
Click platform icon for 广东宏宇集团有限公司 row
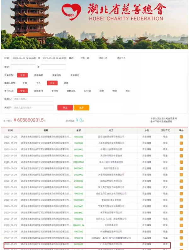[x=181, y=244]
